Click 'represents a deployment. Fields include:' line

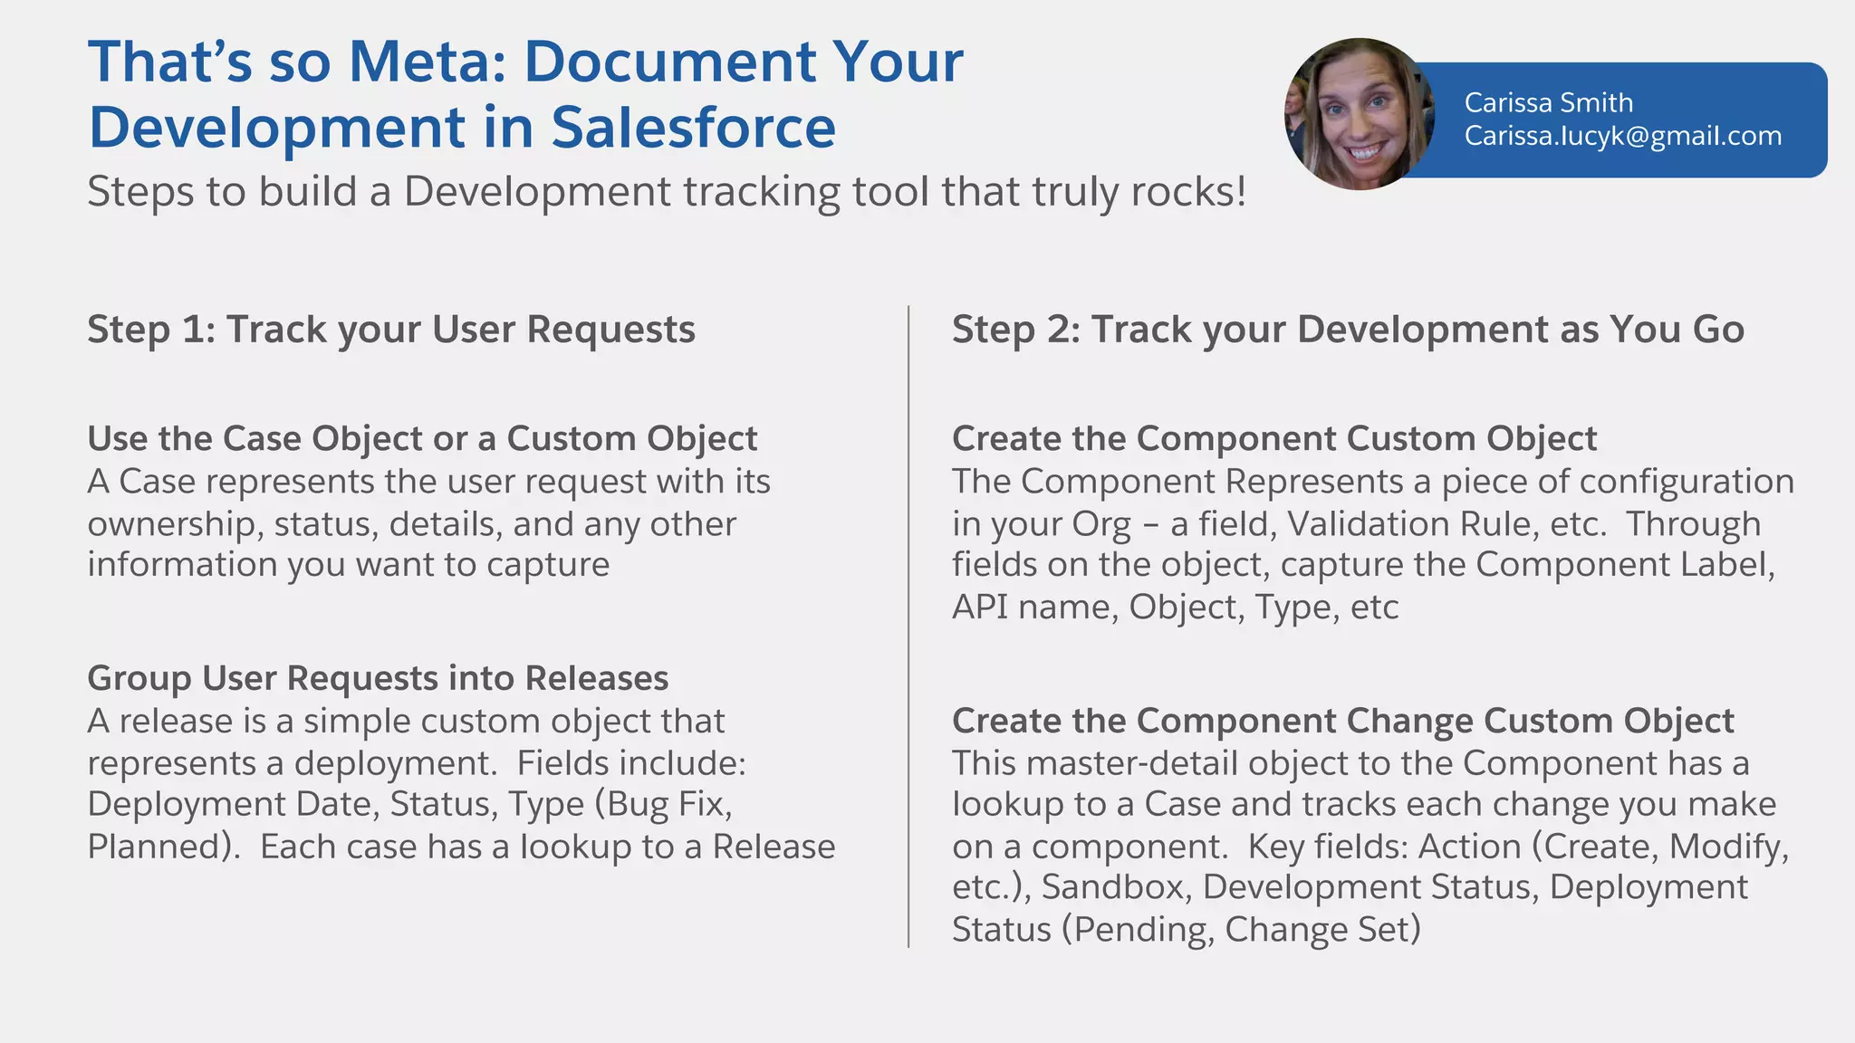click(417, 763)
